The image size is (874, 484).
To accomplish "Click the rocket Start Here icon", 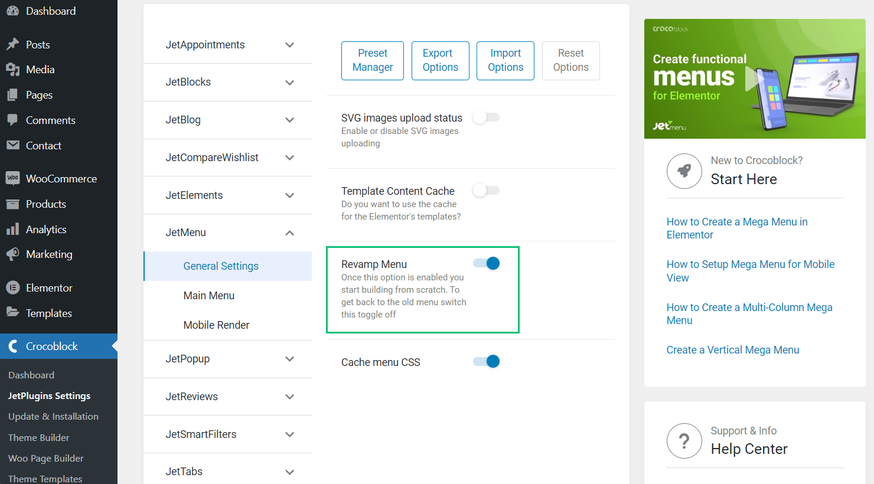I will tap(684, 171).
